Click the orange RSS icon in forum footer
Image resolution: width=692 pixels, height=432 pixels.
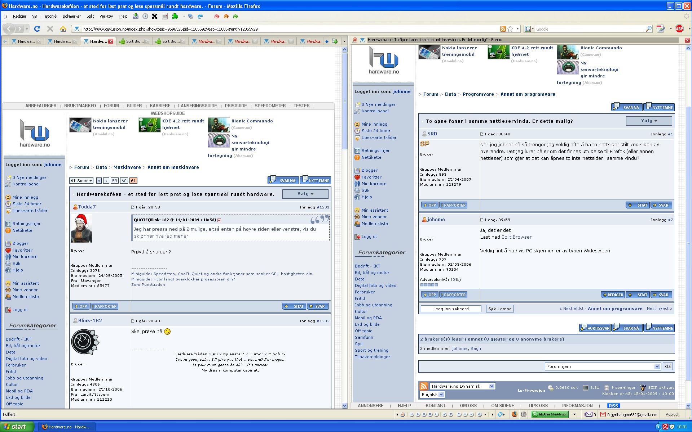click(424, 386)
